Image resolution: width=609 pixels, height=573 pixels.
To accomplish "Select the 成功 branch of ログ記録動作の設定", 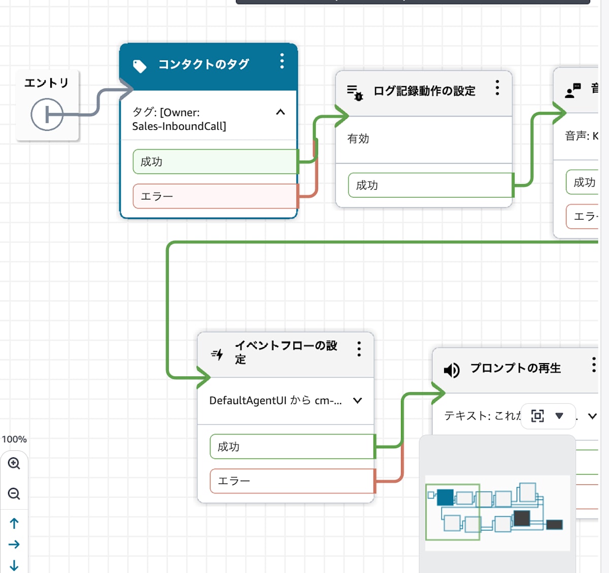I will 431,185.
